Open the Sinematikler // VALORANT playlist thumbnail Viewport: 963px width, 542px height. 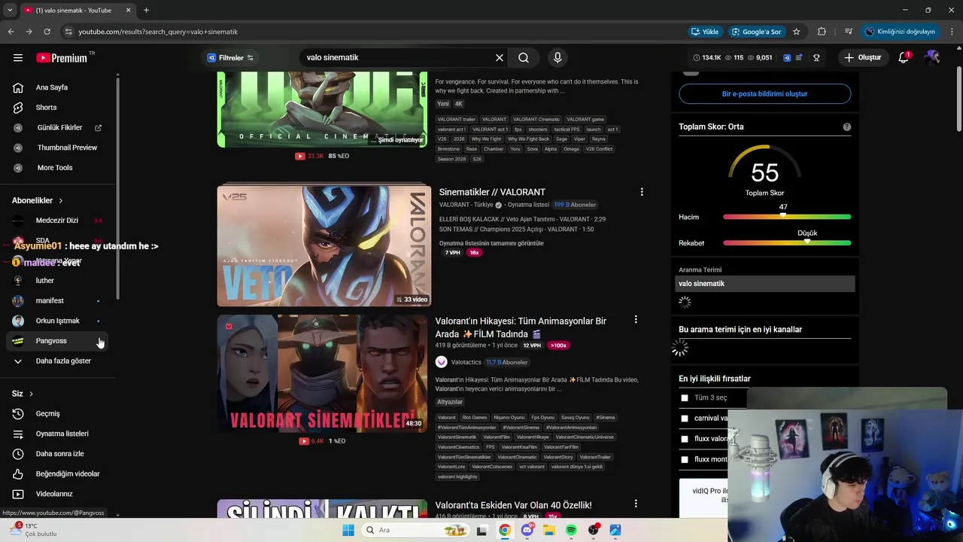click(324, 246)
